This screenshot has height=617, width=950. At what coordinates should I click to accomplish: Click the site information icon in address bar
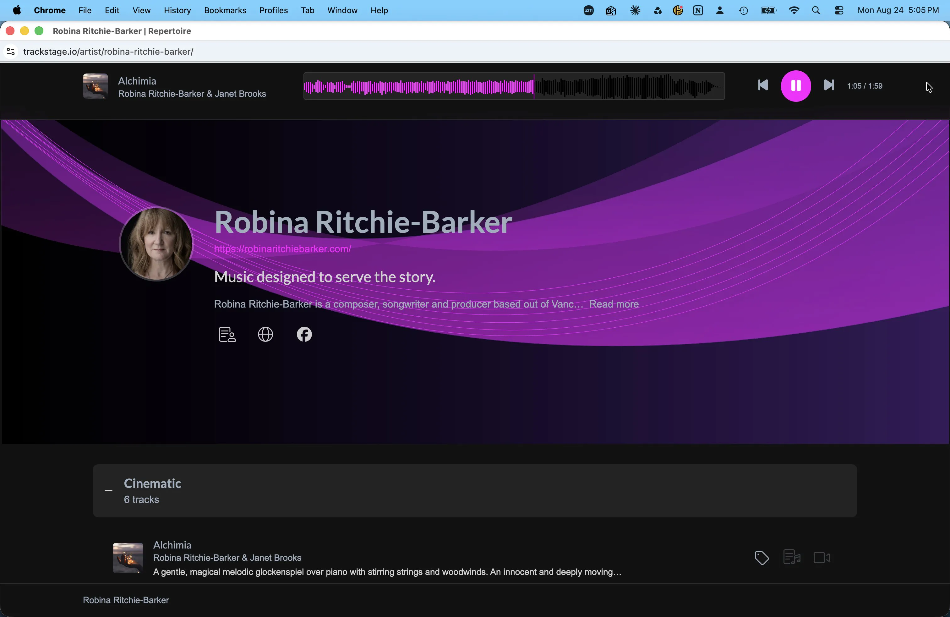11,52
